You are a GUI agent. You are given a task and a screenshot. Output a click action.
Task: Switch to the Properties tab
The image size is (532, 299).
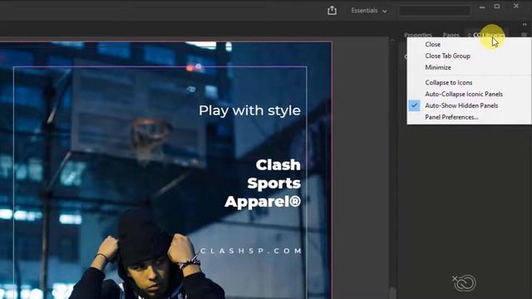417,35
